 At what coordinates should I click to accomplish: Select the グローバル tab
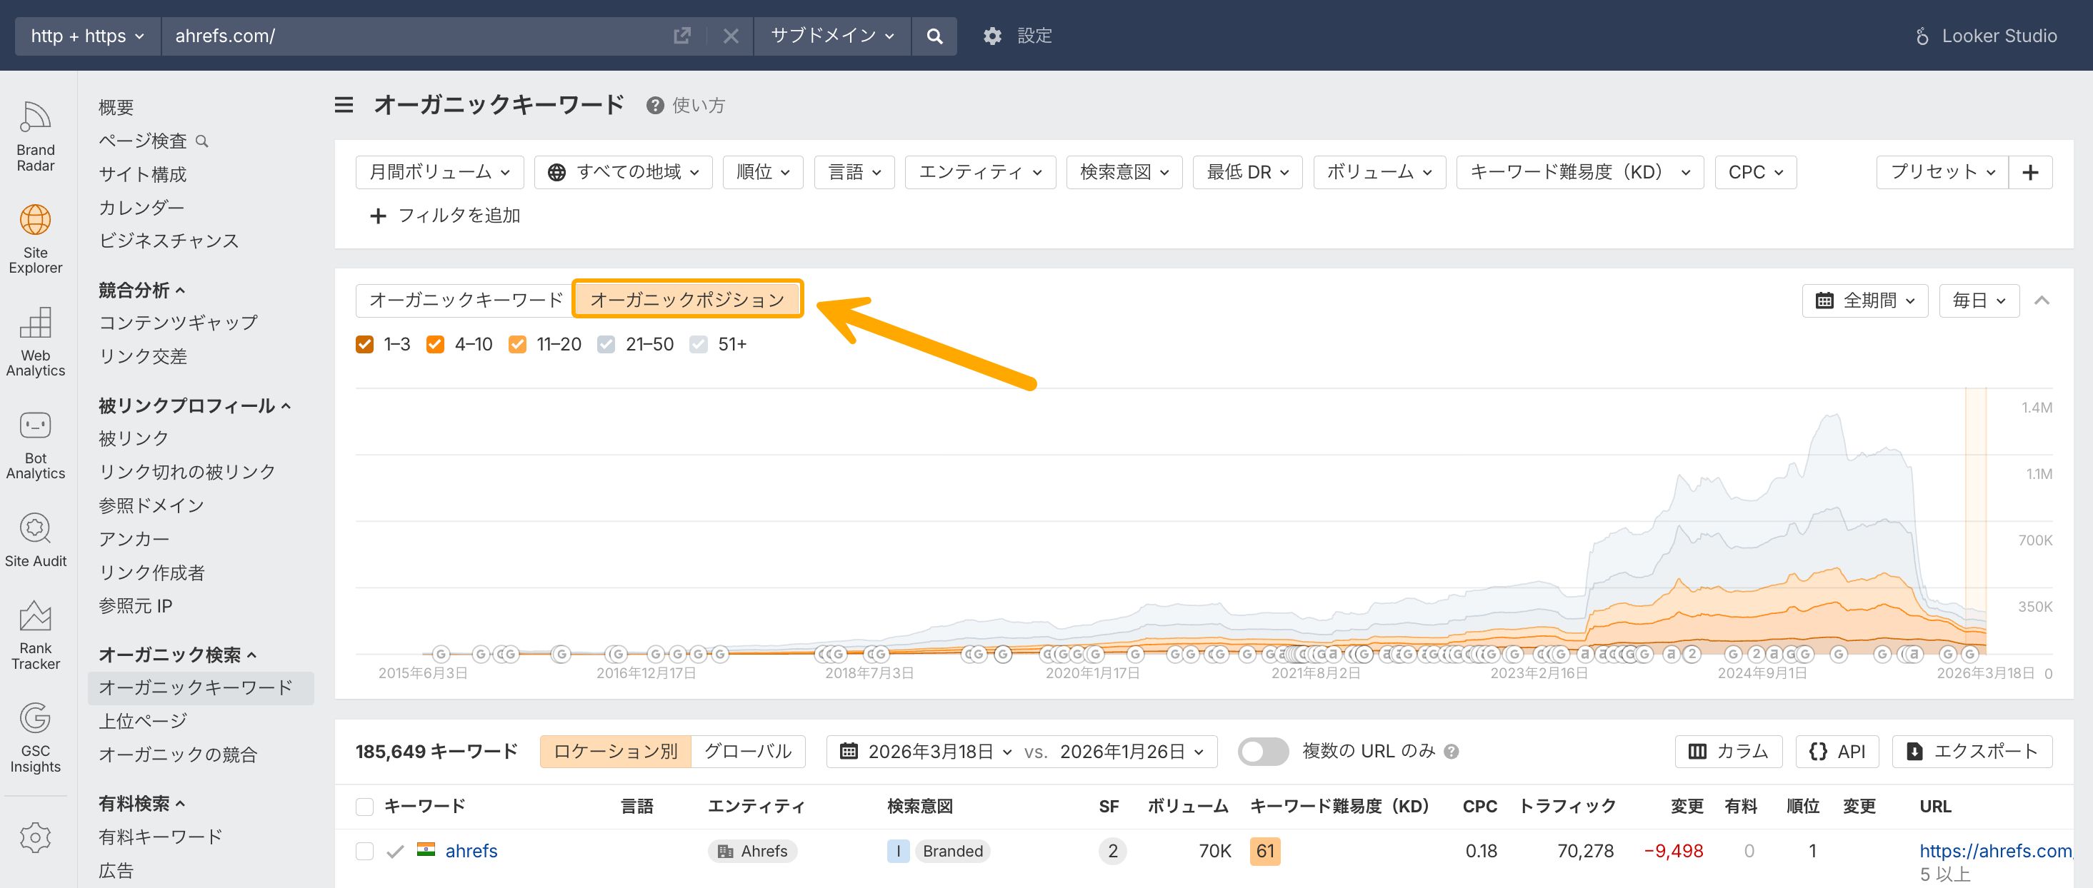pos(747,751)
